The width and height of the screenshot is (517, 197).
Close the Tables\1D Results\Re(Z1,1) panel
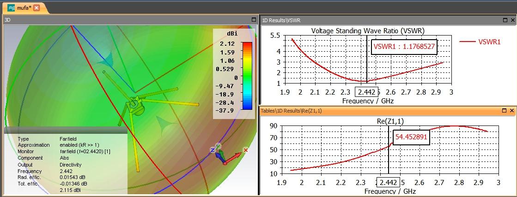512,111
